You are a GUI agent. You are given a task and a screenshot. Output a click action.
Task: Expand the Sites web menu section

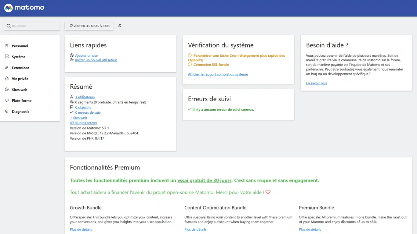[x=20, y=90]
